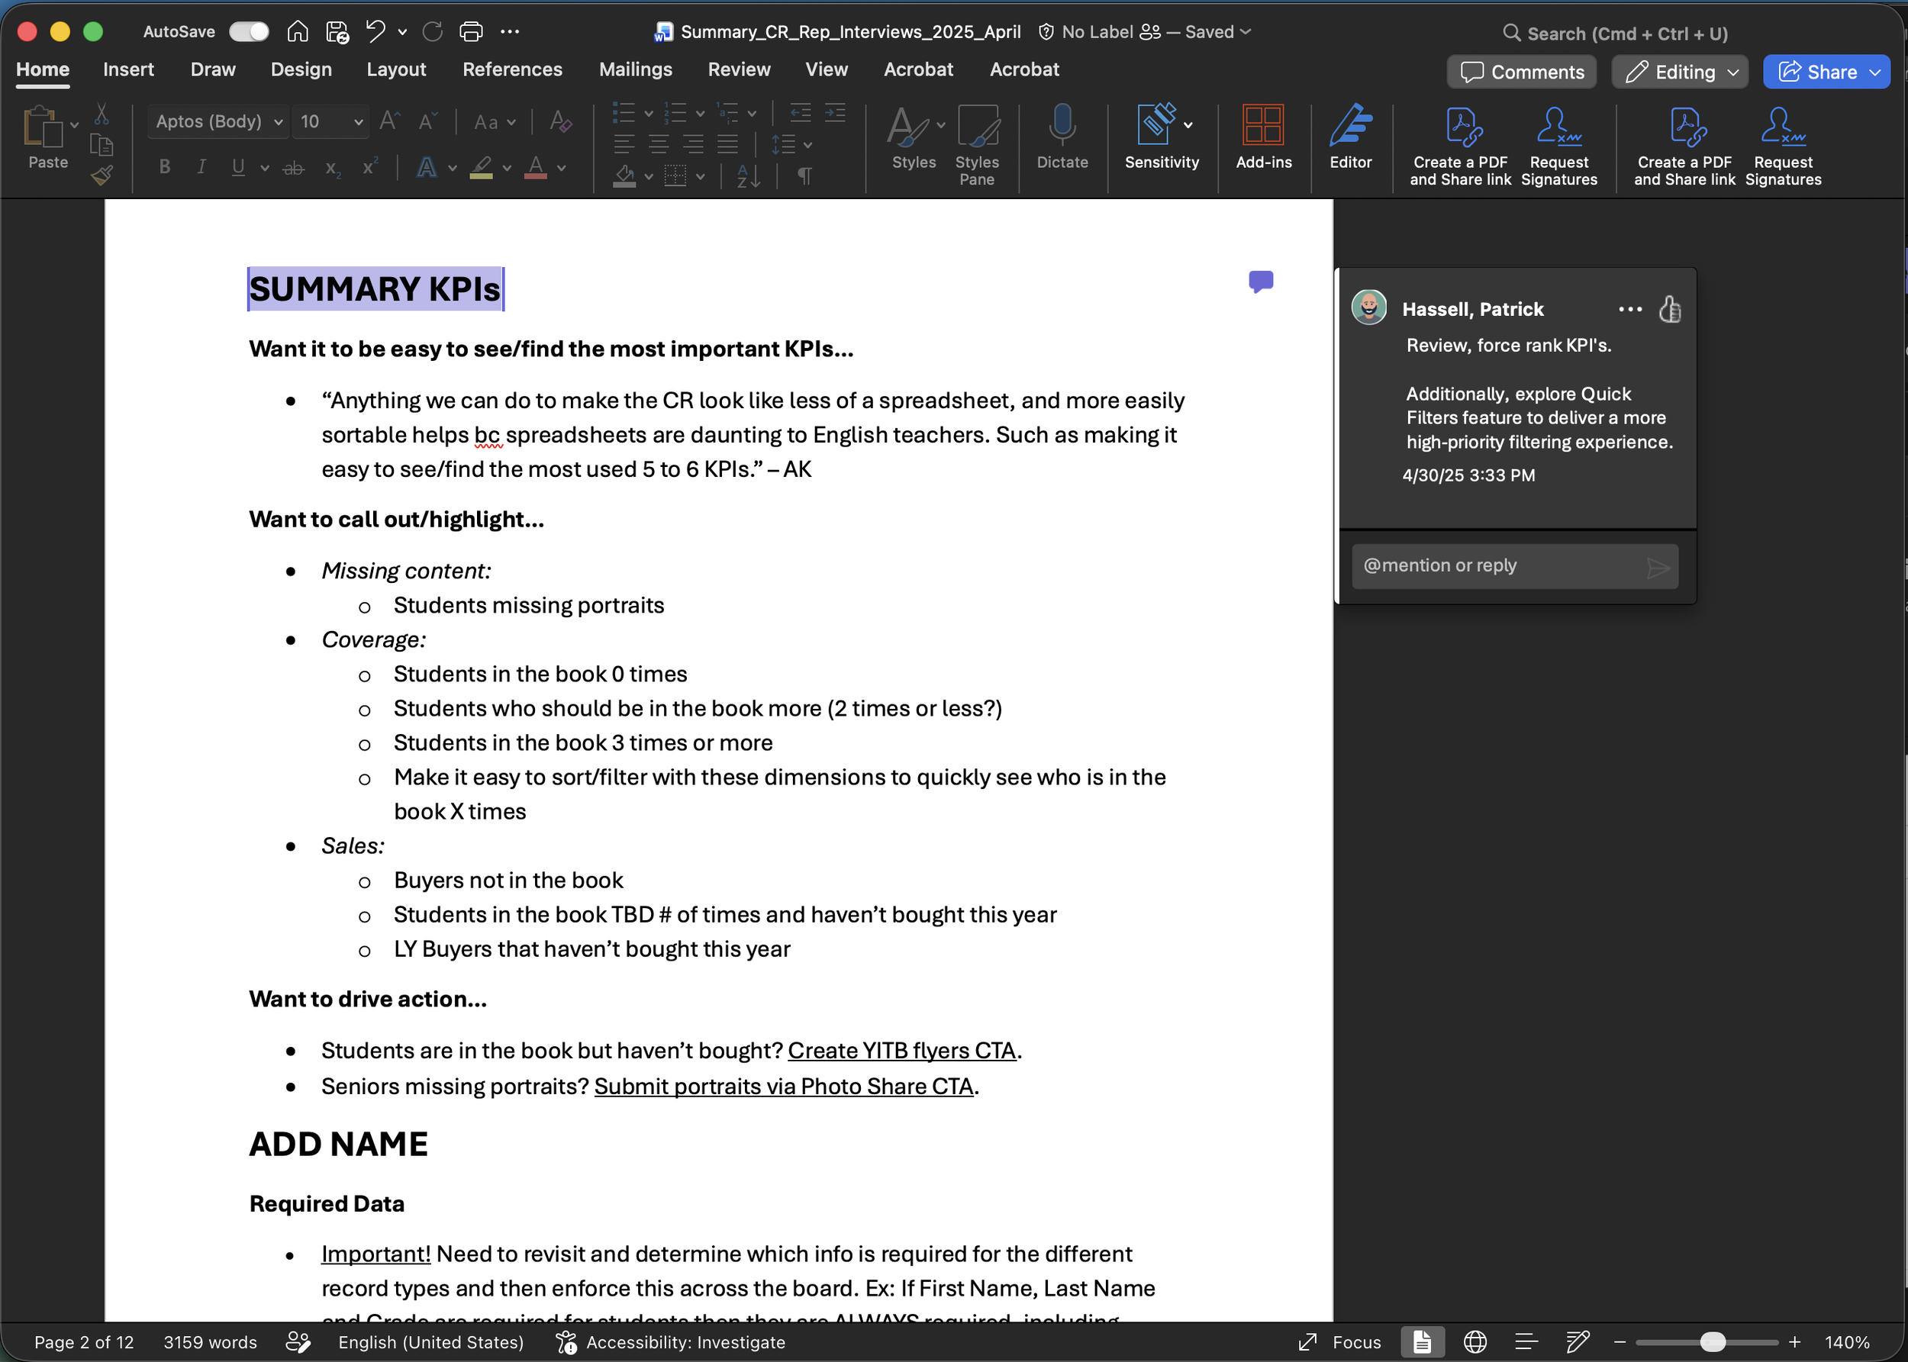
Task: Click the Focus mode button
Action: coord(1339,1342)
